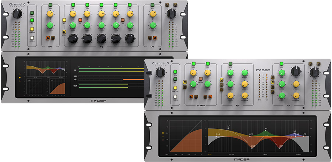Enable the HPF section on EQ unit

pos(50,5)
